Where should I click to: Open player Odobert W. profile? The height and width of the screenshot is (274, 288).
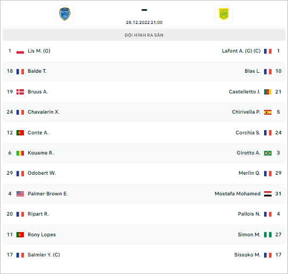(41, 173)
